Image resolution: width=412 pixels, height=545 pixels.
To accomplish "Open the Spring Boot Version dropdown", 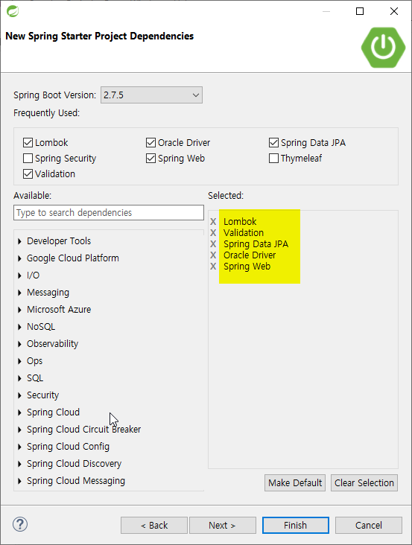I will [x=151, y=95].
